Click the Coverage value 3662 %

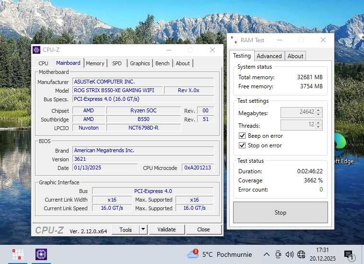313,180
